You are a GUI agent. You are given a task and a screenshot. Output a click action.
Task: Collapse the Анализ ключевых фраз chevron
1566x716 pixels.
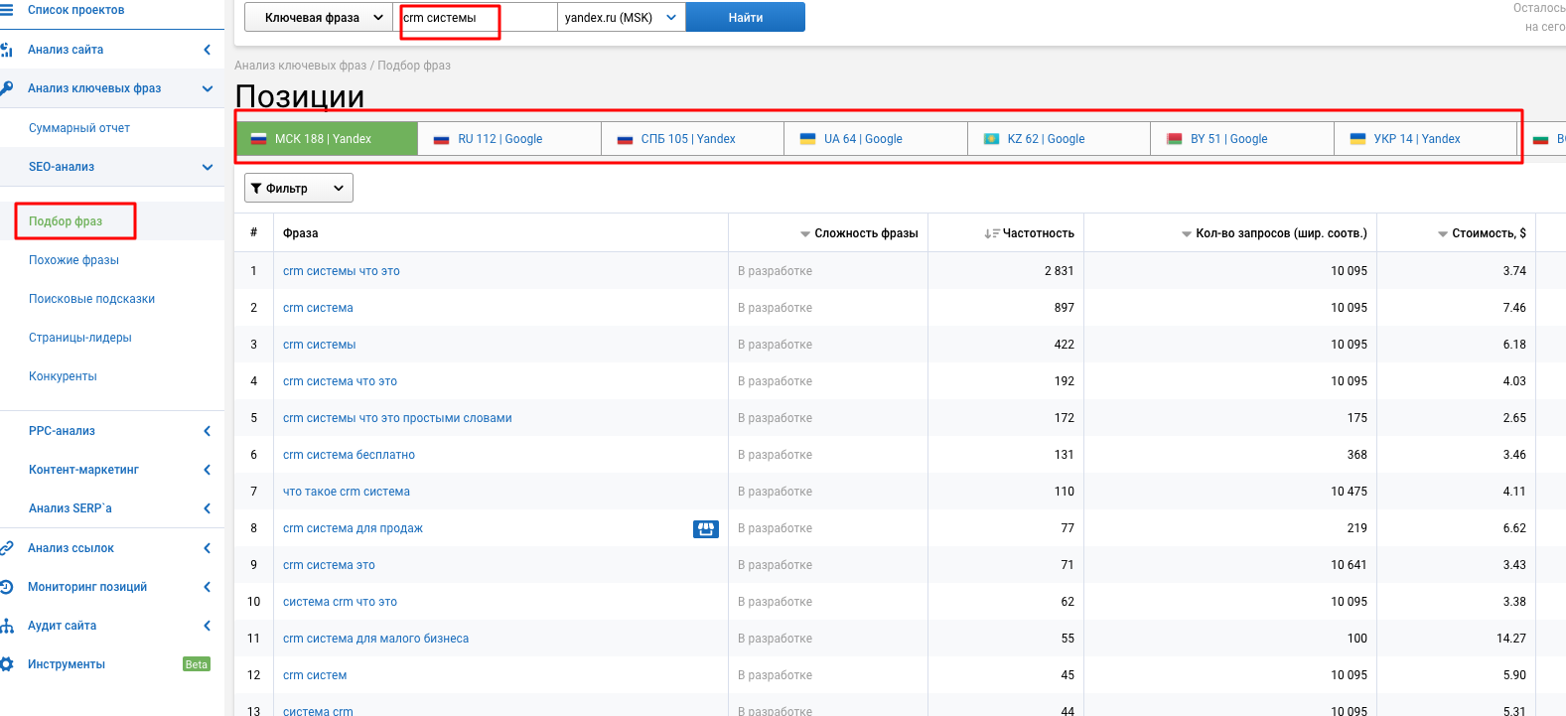(x=208, y=88)
